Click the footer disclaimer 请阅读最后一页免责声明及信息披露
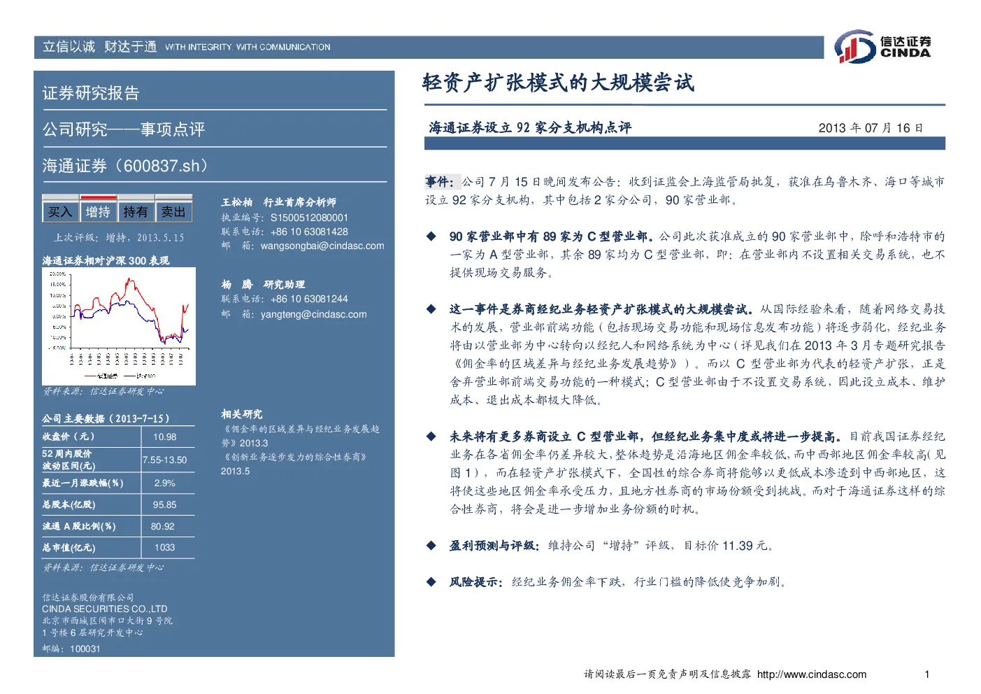981x694 pixels. pos(668,674)
